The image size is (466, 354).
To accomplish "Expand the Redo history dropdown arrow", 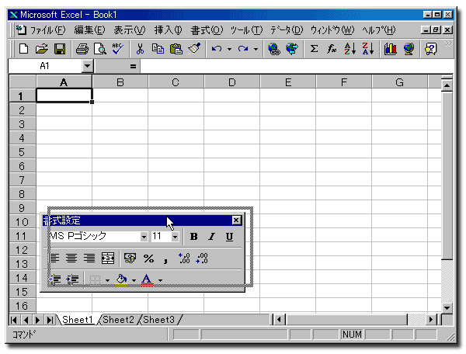I will (256, 49).
